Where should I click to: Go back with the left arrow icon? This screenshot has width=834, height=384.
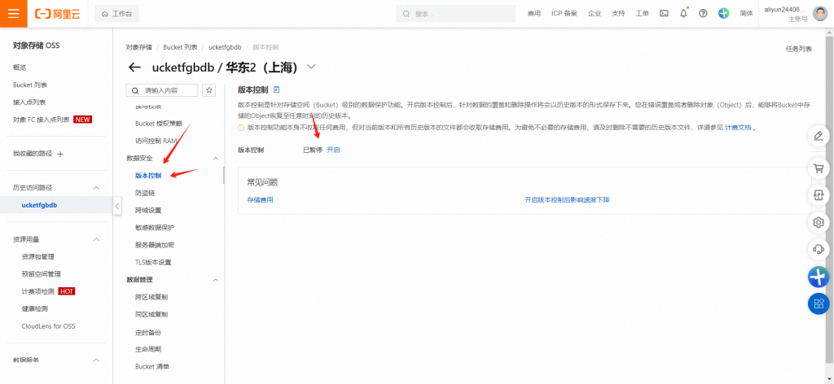pos(134,68)
